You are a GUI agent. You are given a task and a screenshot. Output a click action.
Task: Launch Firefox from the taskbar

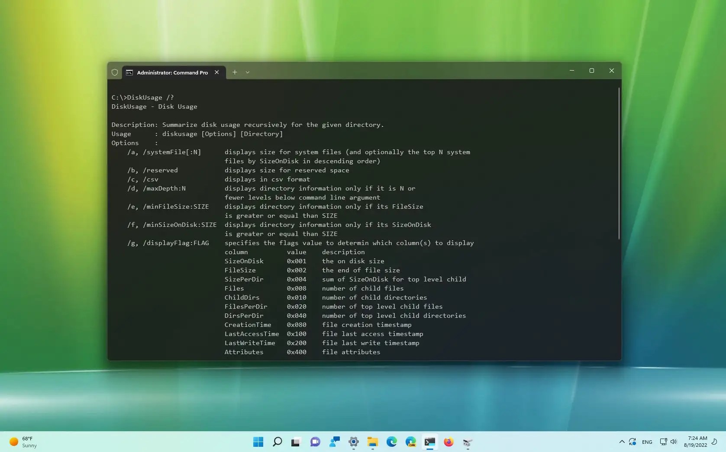[449, 442]
